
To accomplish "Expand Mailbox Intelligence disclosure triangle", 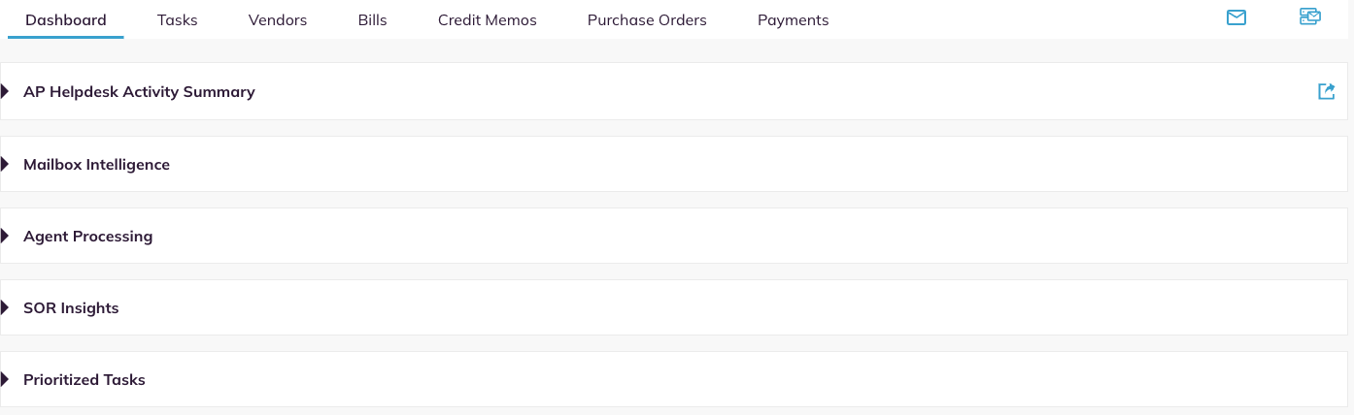I will point(5,164).
